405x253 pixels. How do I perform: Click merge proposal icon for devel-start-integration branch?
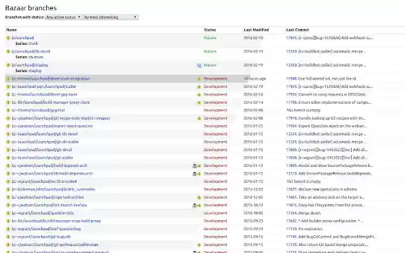199,78
